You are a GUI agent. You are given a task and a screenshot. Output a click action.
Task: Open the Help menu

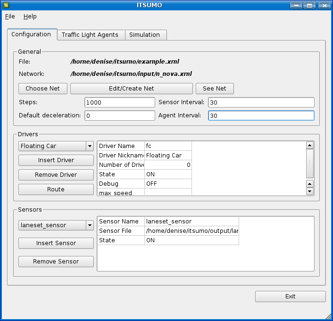(30, 16)
